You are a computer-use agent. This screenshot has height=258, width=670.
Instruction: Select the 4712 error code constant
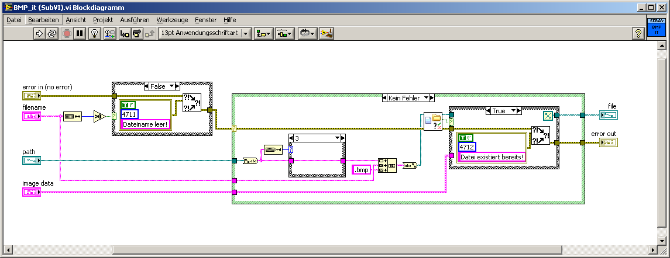(x=467, y=147)
